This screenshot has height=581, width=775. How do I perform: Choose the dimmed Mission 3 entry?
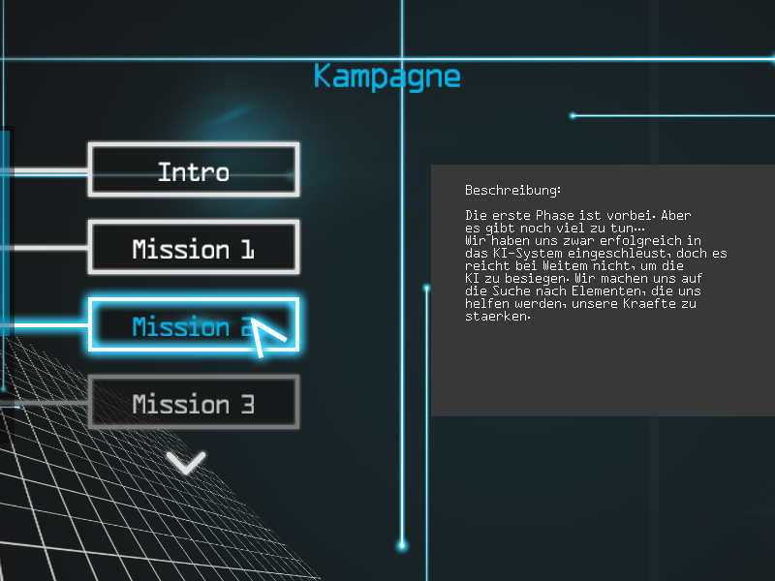pos(194,403)
